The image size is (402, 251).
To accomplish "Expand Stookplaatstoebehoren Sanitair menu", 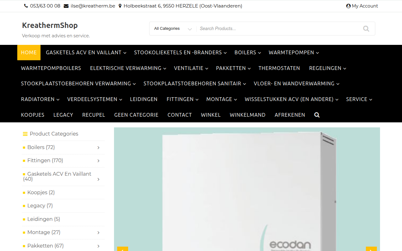I will click(x=195, y=83).
